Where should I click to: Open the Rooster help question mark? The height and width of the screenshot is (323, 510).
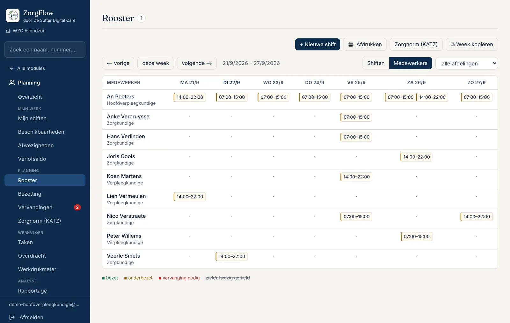[x=141, y=18]
